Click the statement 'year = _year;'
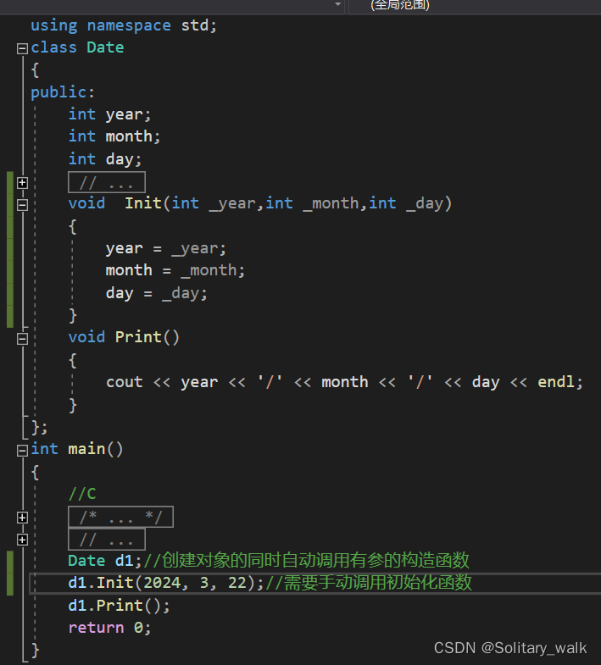Screen dimensions: 601x665 pos(166,248)
